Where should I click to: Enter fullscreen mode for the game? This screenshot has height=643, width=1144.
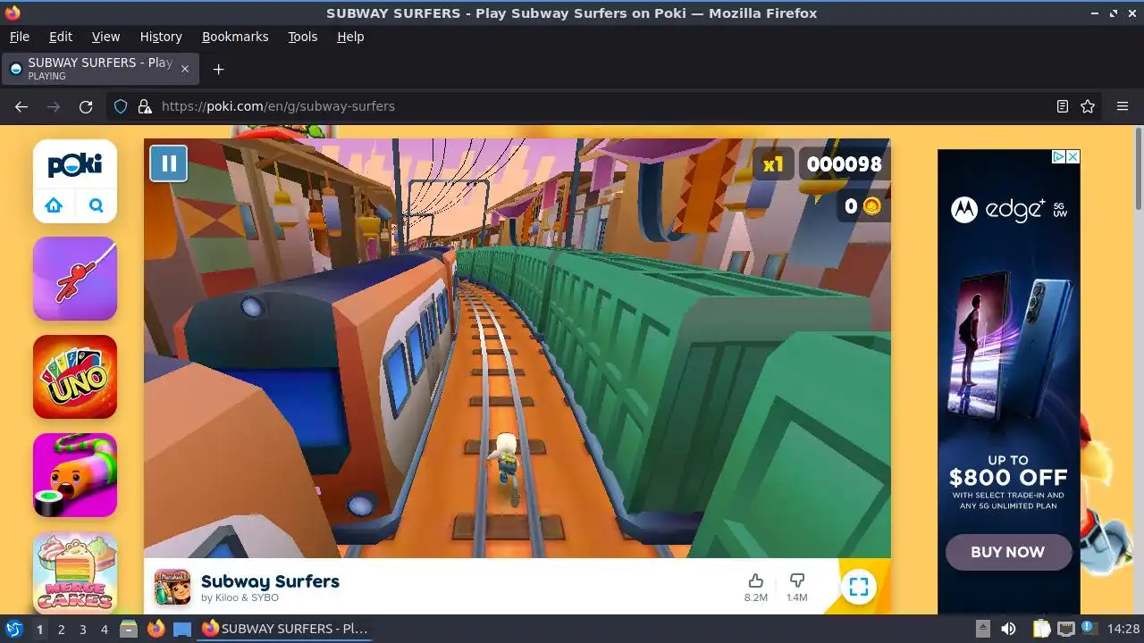pyautogui.click(x=859, y=587)
